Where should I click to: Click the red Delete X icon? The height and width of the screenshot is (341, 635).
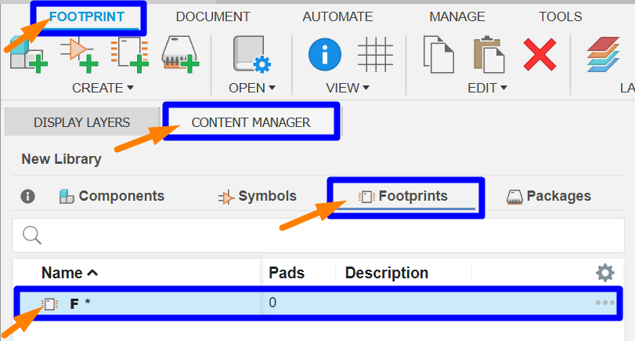(539, 55)
